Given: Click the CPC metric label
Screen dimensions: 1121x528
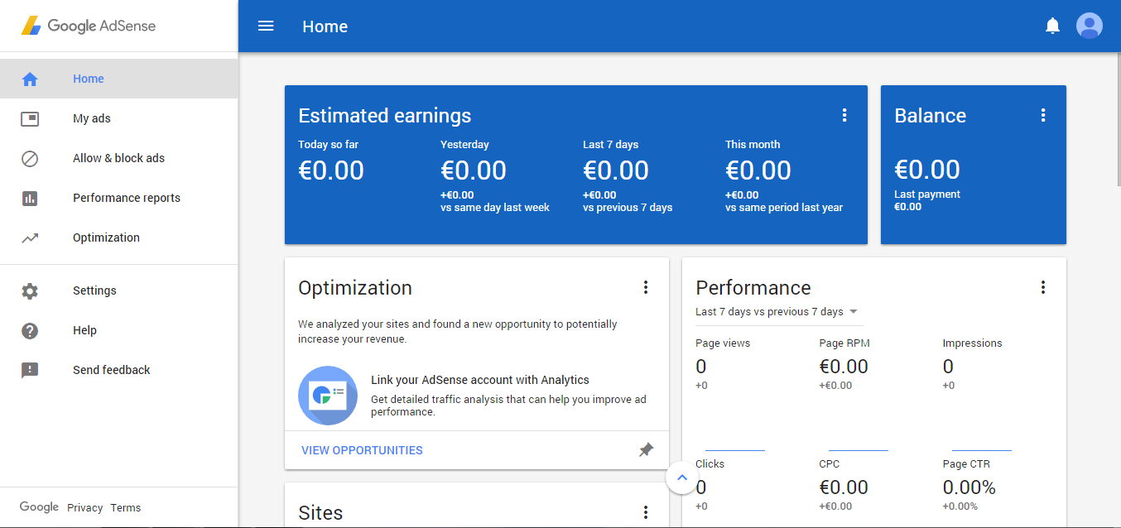Looking at the screenshot, I should click(x=830, y=464).
